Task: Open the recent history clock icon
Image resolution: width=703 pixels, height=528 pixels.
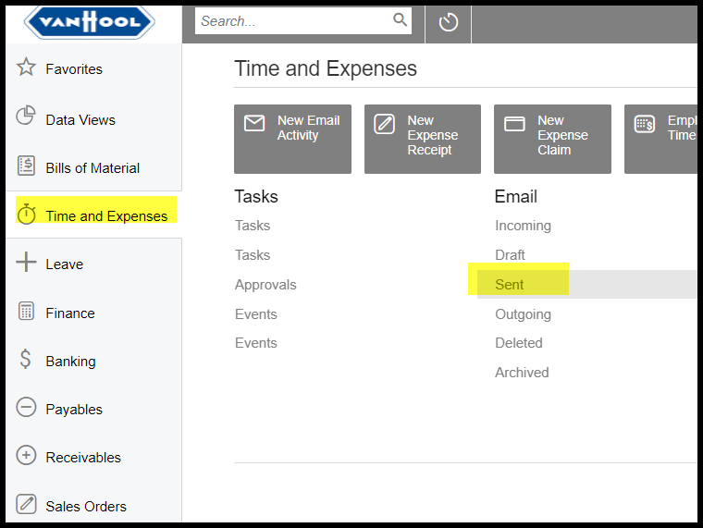Action: pyautogui.click(x=449, y=22)
